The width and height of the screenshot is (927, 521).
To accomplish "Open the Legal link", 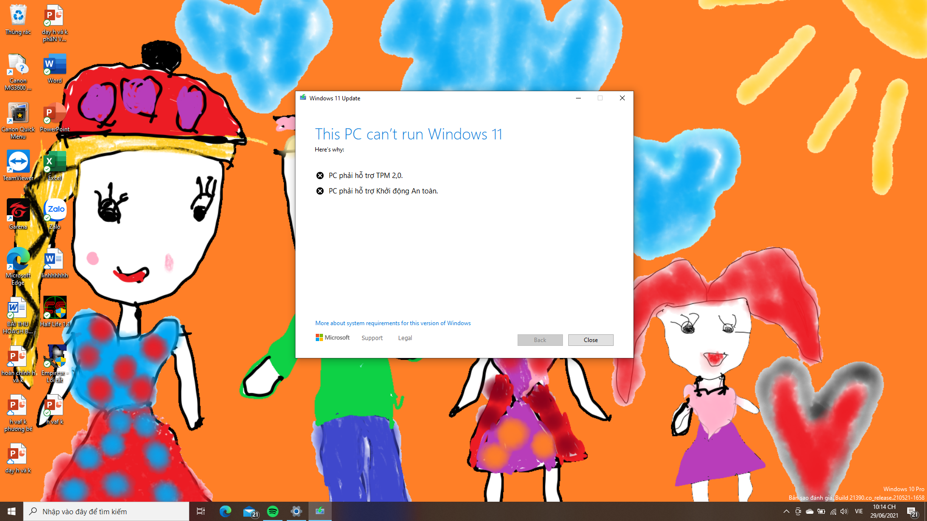I will (x=405, y=338).
